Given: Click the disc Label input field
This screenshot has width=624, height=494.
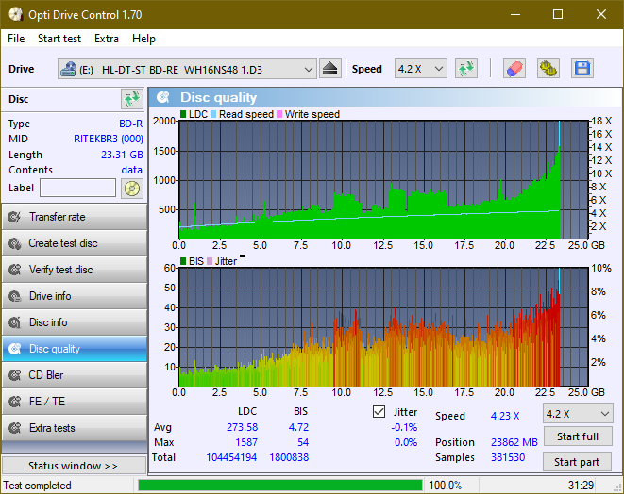Looking at the screenshot, I should (x=78, y=188).
